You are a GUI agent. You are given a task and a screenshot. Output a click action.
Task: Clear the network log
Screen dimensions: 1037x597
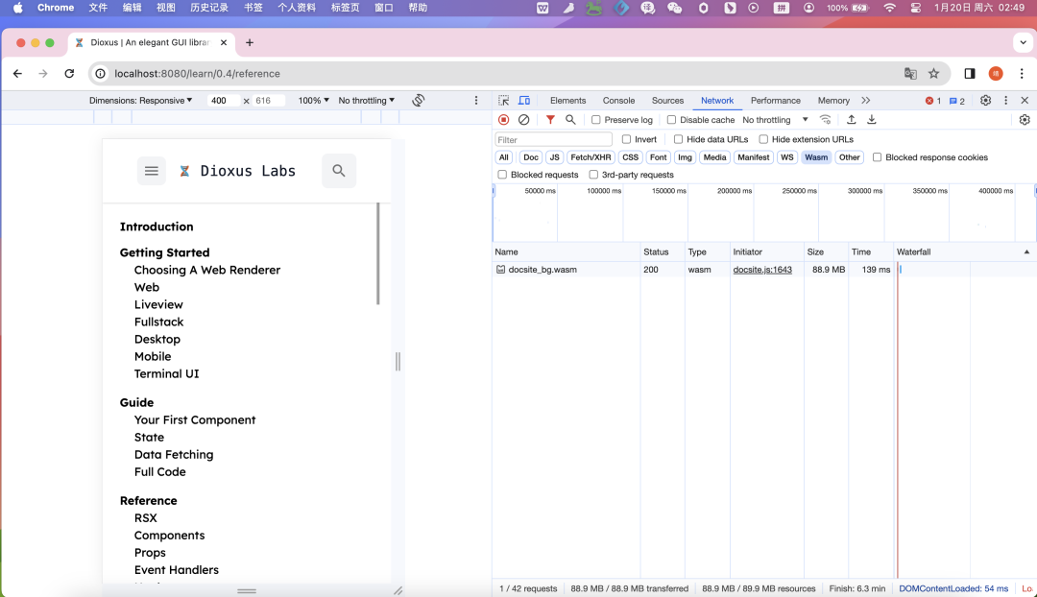pos(523,120)
